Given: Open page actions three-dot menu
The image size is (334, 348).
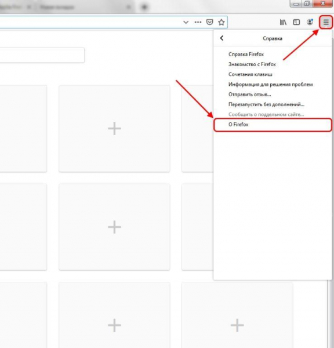Looking at the screenshot, I should pyautogui.click(x=198, y=22).
